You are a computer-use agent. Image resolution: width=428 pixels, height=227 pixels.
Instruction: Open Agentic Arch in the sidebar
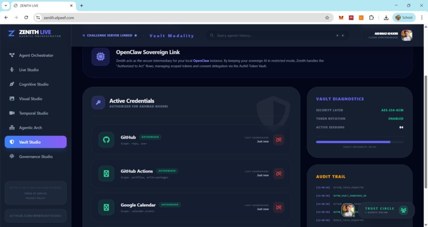[36, 127]
